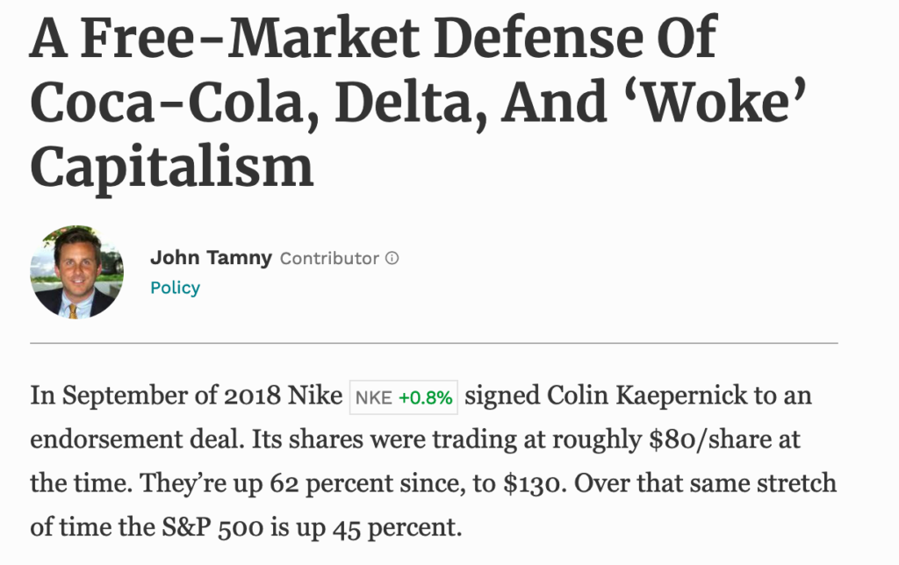Viewport: 899px width, 565px height.
Task: Click the words 'endorsement deal'
Action: point(137,440)
